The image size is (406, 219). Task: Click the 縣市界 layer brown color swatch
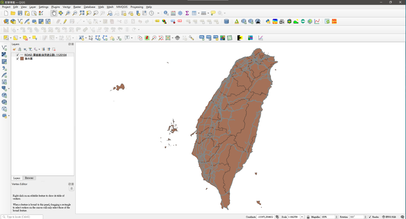tap(22, 59)
